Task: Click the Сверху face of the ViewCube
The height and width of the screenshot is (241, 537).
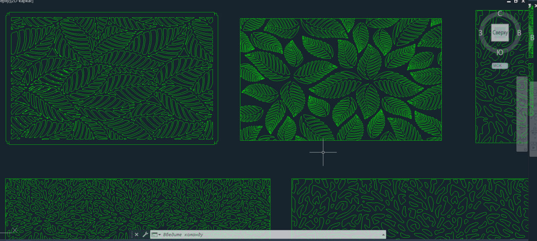Action: (x=500, y=32)
